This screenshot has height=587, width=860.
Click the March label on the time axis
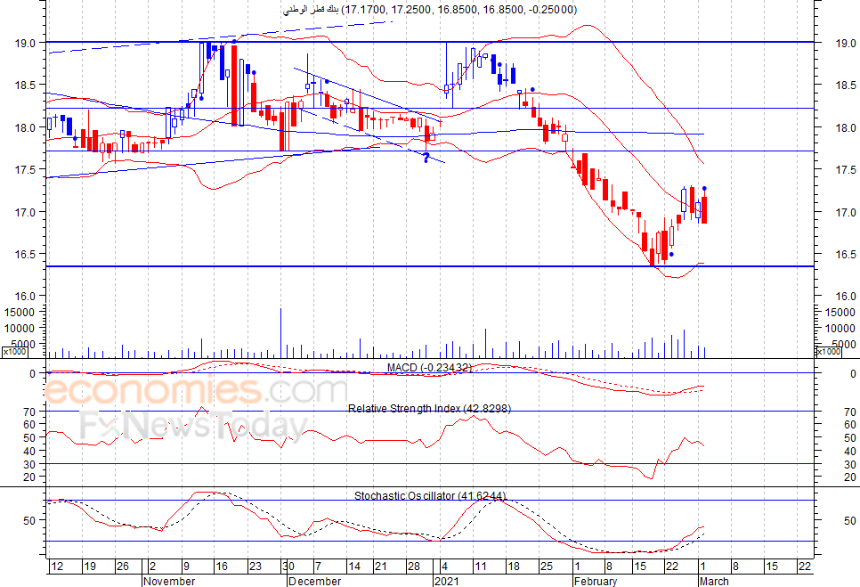713,581
